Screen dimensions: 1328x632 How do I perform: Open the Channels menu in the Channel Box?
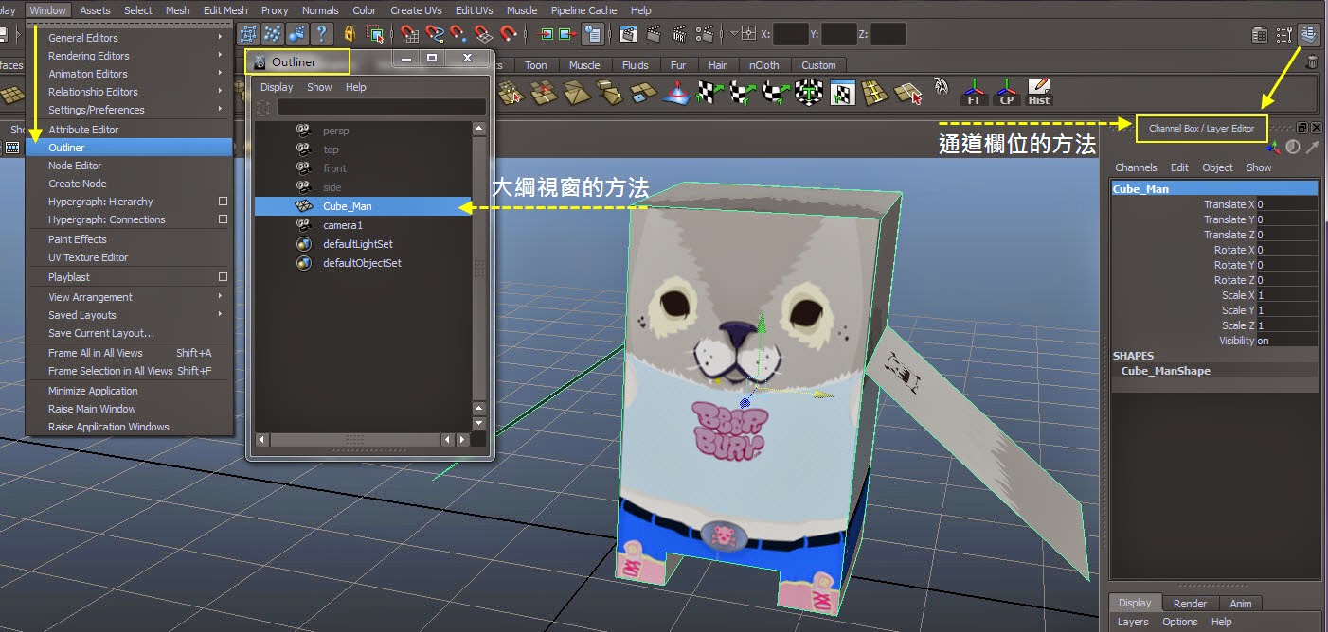(1137, 167)
